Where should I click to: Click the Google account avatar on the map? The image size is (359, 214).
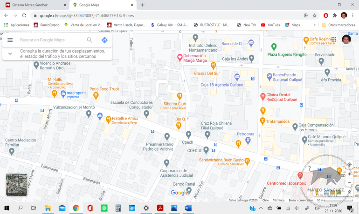(346, 40)
